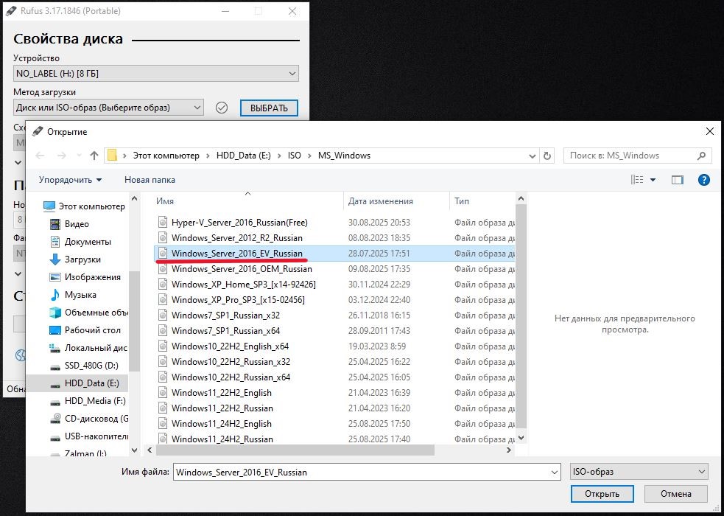Open the Rufus device dropdown NO_LABEL (H:)

[156, 74]
